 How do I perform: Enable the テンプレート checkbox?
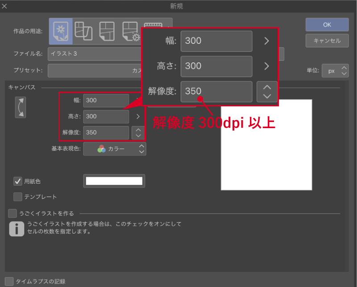tap(18, 196)
